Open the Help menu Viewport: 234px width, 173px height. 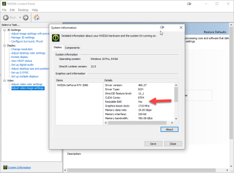coord(35,10)
